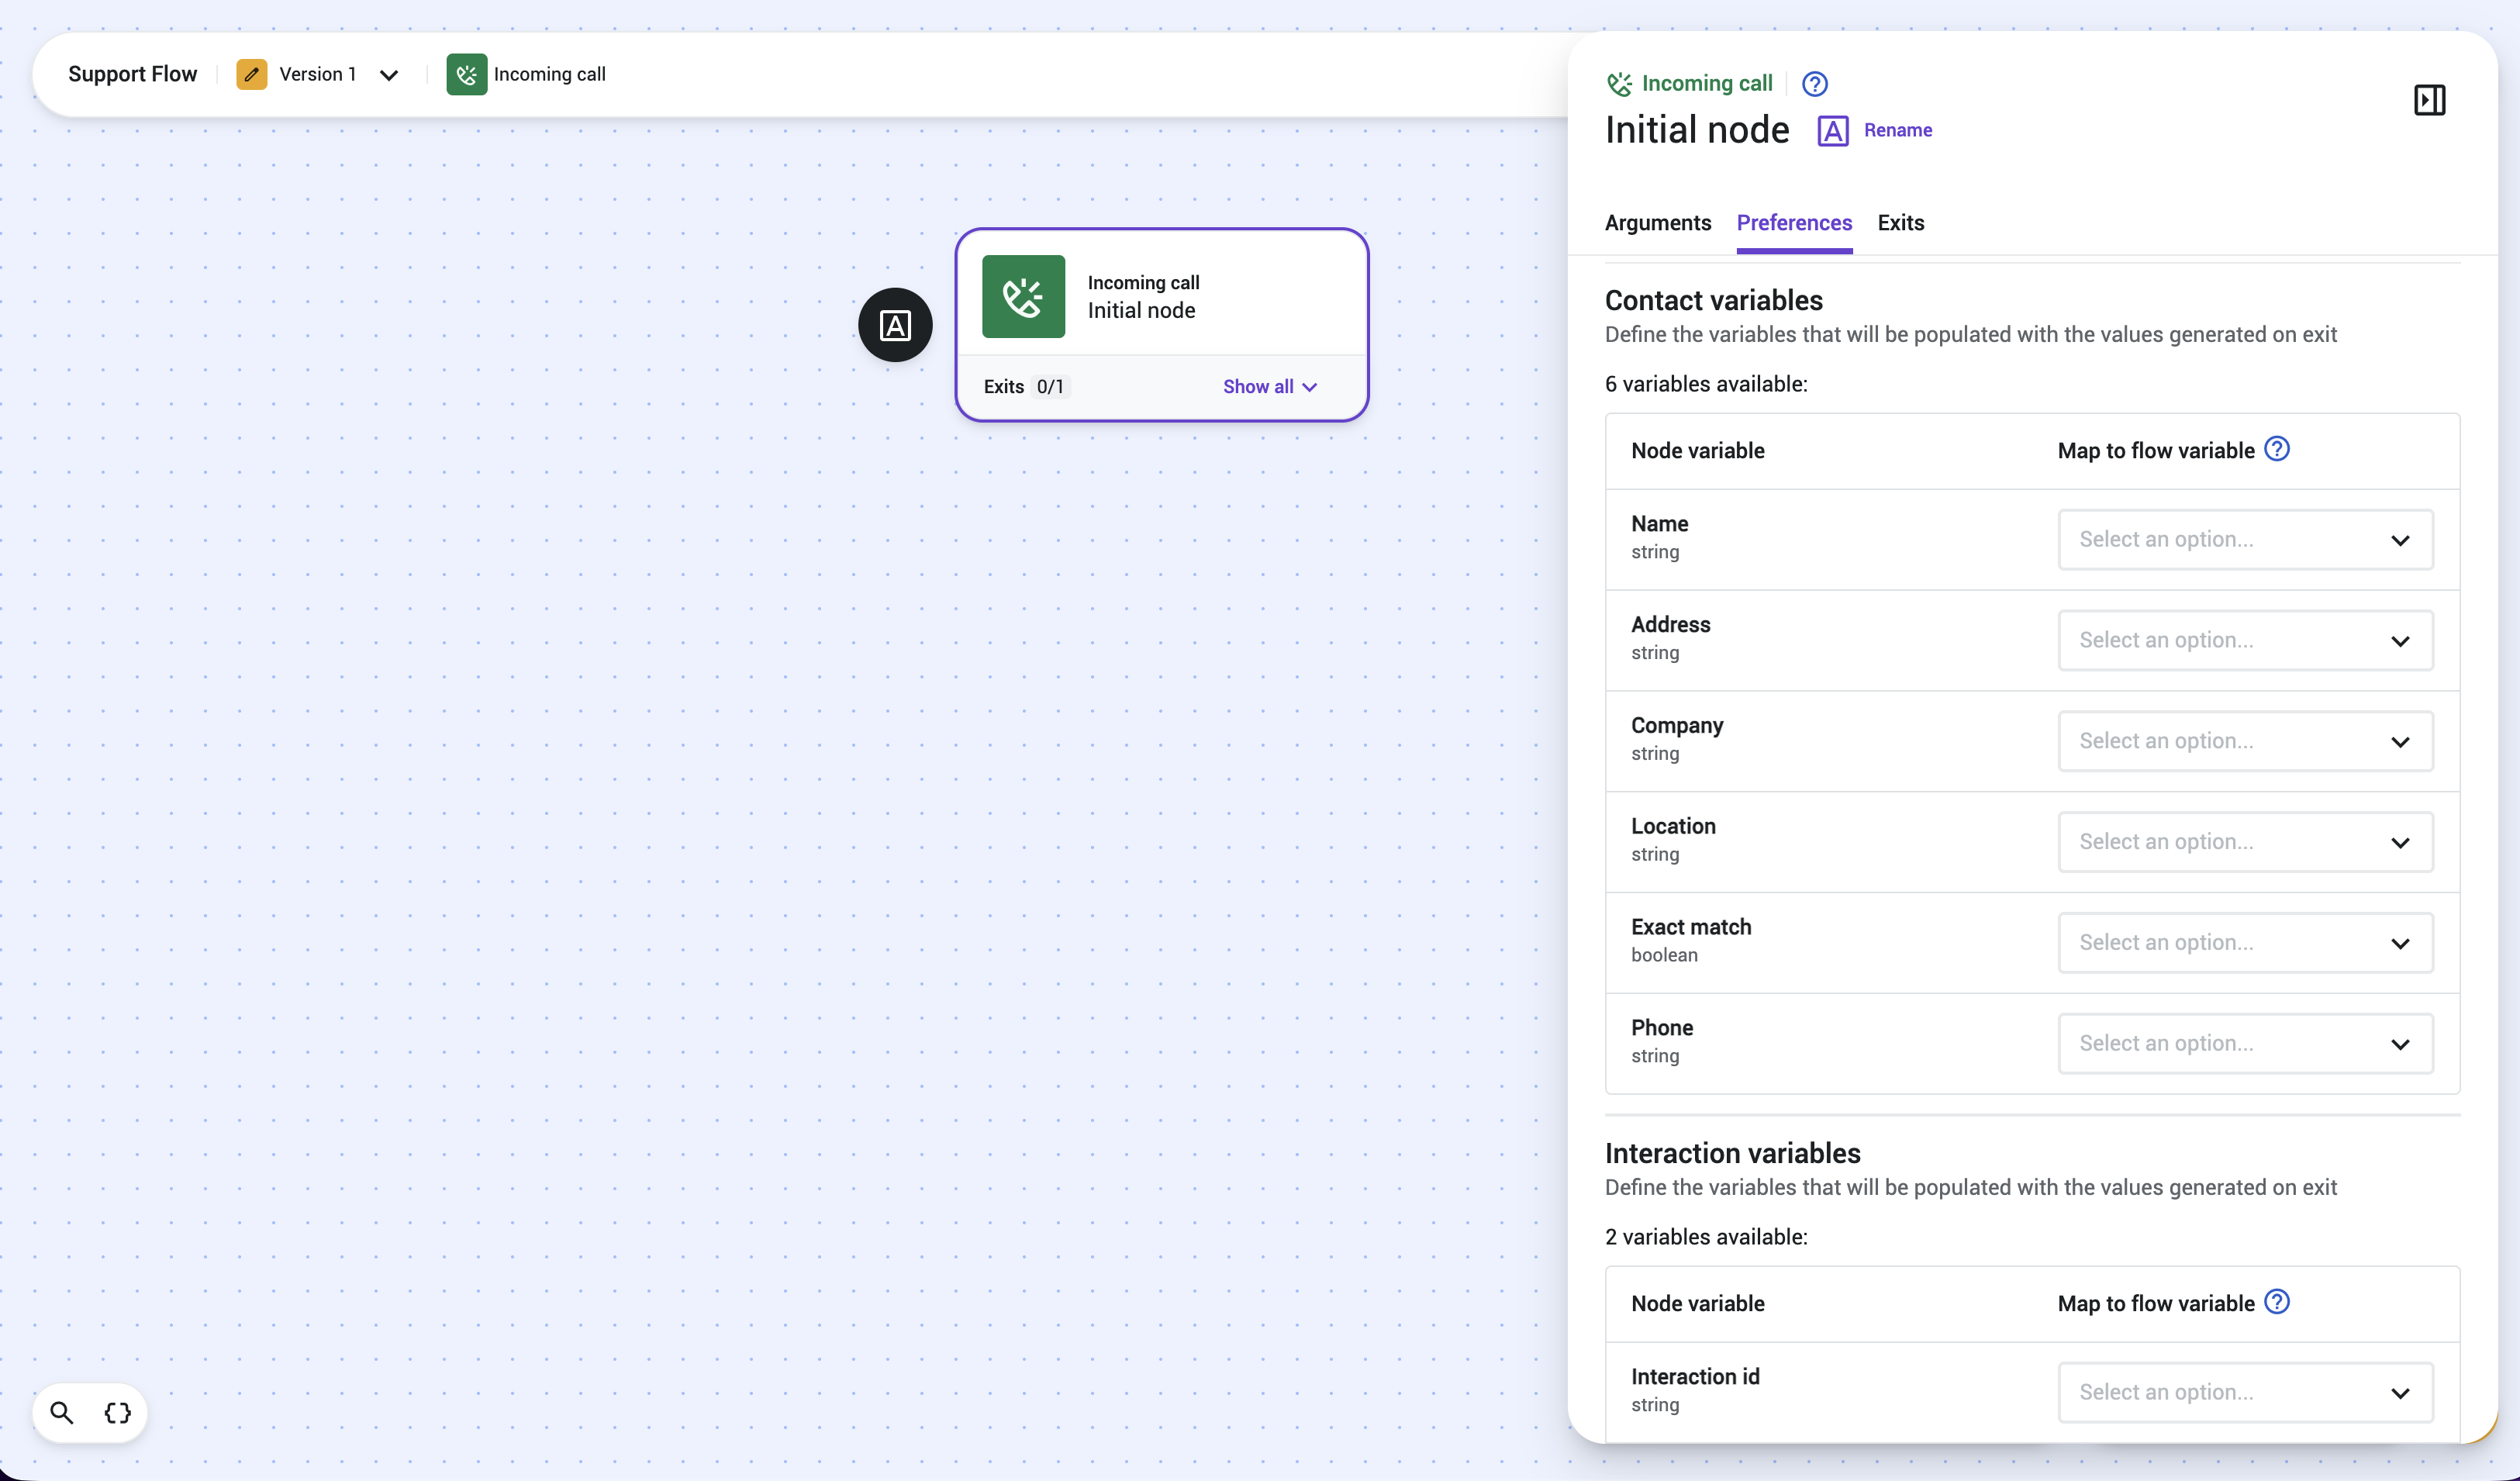
Task: Click the dark circular A badge beside the node
Action: 895,325
